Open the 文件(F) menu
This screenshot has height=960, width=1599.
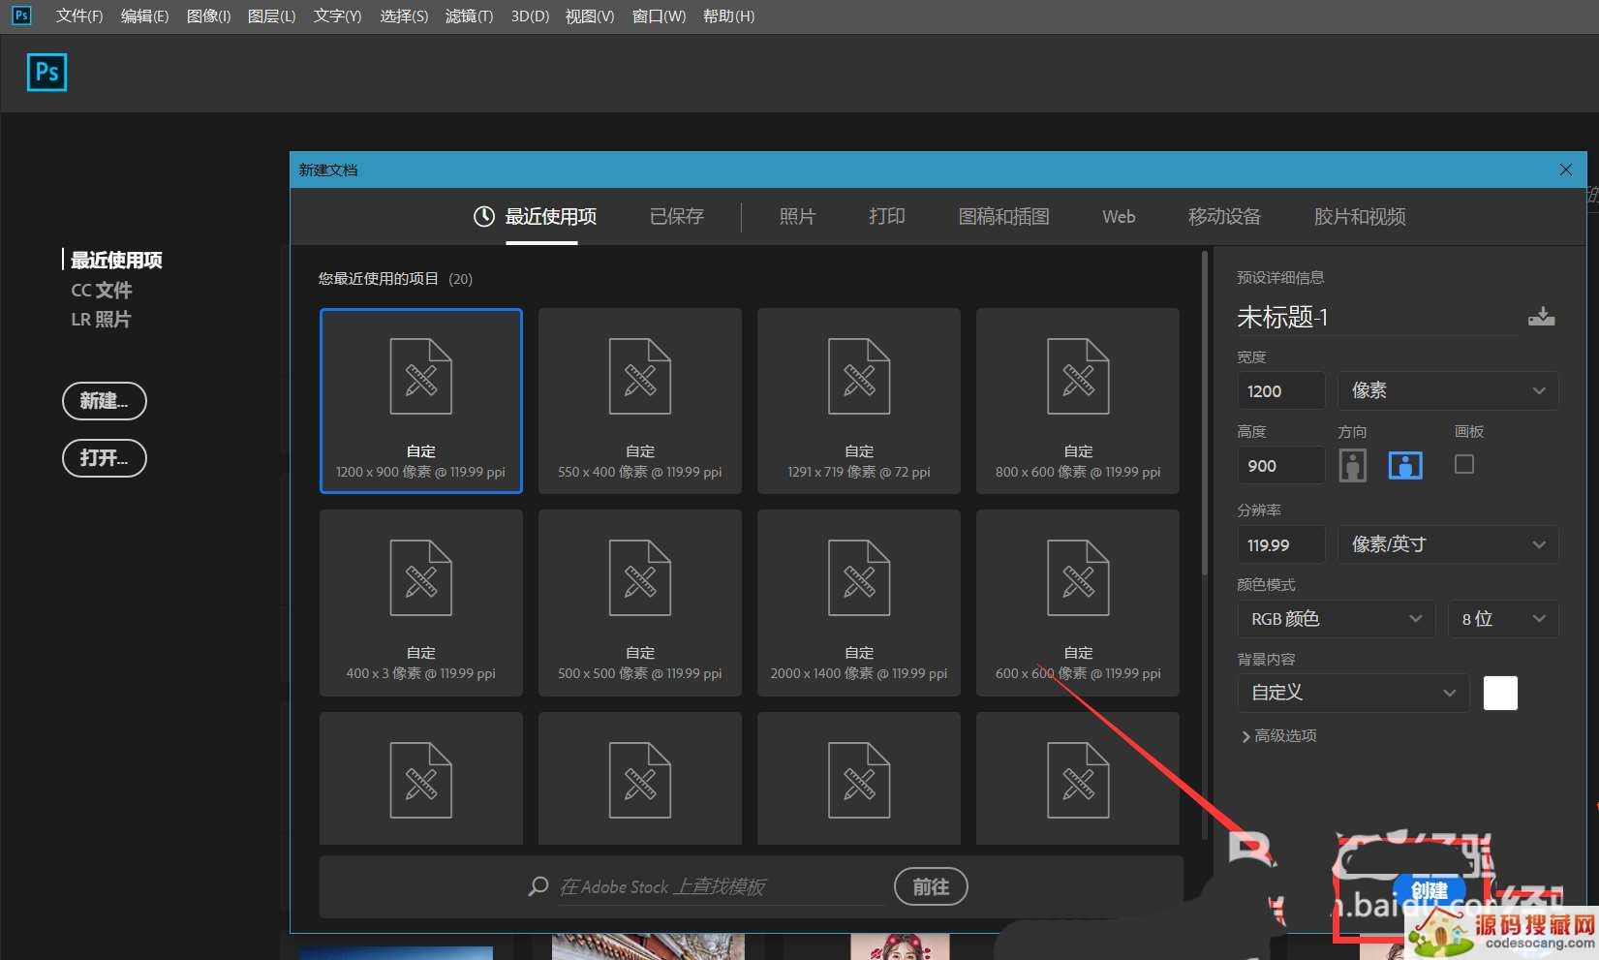pos(79,15)
